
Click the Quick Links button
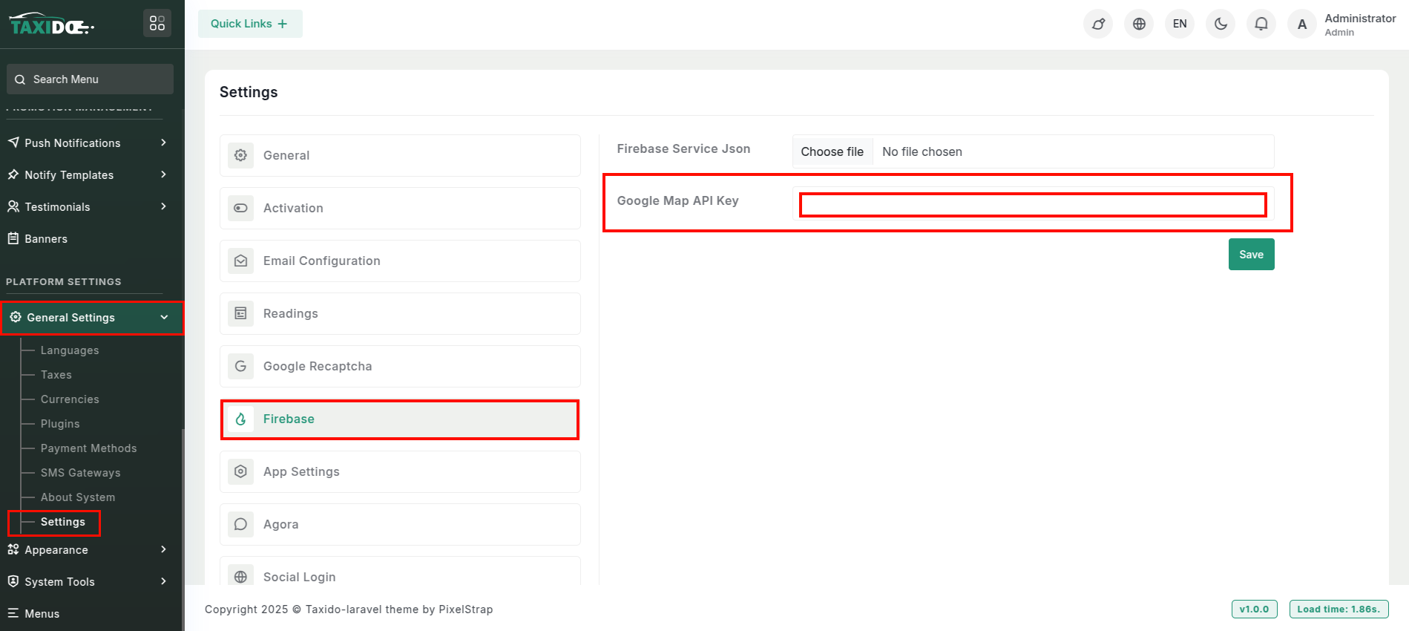(250, 24)
